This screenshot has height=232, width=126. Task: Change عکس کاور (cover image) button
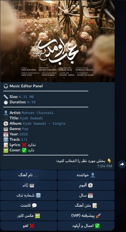(29, 216)
